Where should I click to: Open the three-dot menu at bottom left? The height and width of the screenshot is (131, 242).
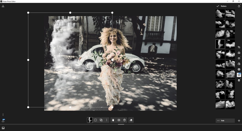click(3, 115)
